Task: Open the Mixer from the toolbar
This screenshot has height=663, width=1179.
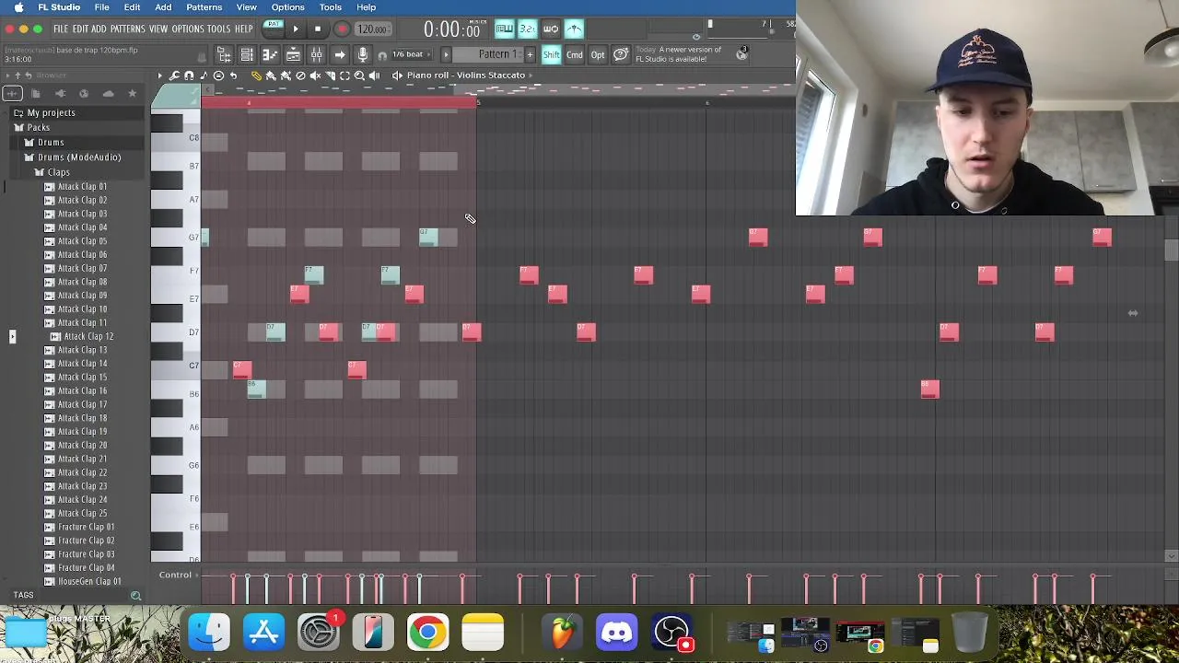Action: (316, 54)
